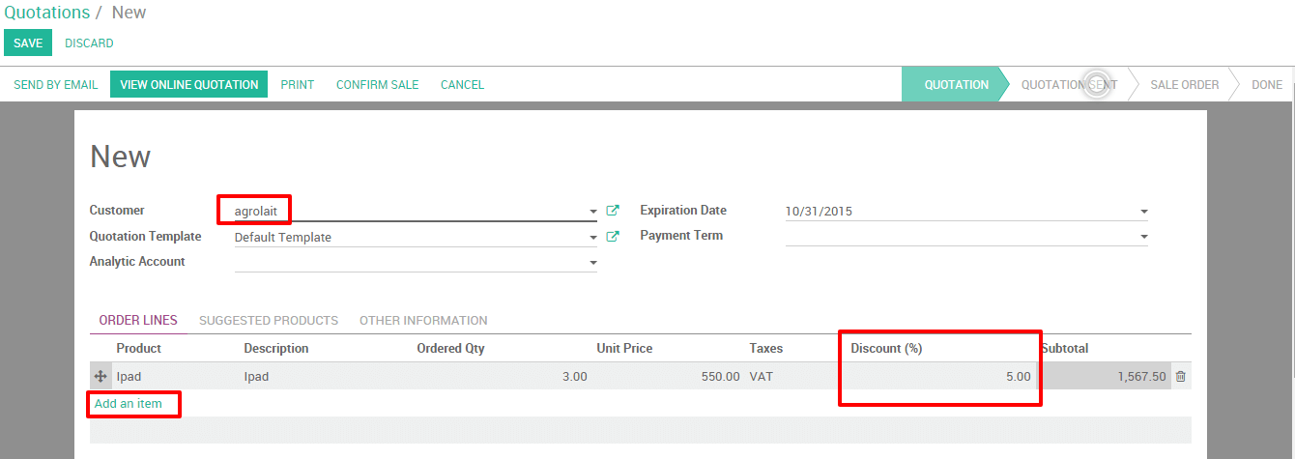Click the Save button
This screenshot has height=459, width=1295.
(28, 43)
